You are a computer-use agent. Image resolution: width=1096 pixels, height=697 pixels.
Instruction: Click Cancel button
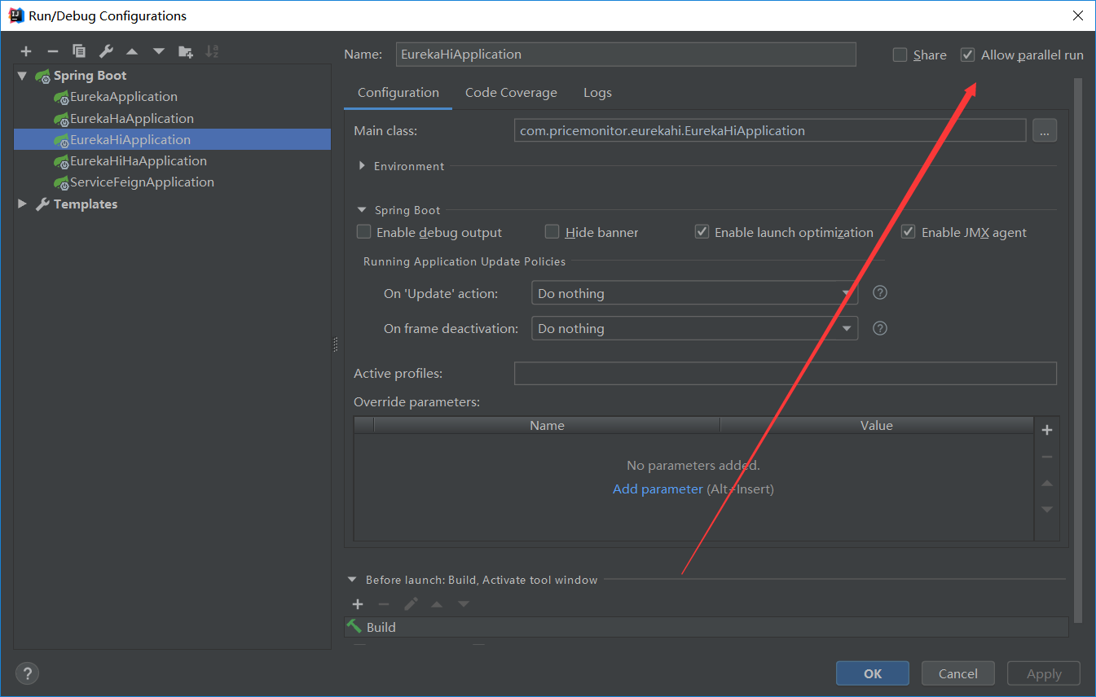[x=958, y=673]
